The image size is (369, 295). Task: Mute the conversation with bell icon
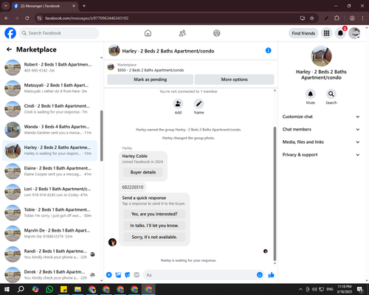(311, 94)
